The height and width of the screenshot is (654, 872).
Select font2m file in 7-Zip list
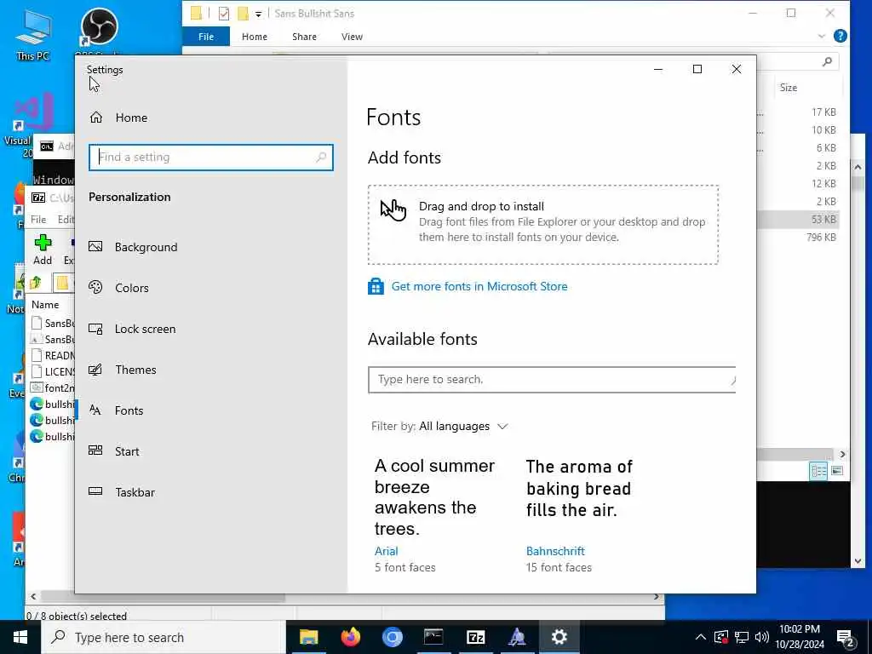tap(53, 387)
